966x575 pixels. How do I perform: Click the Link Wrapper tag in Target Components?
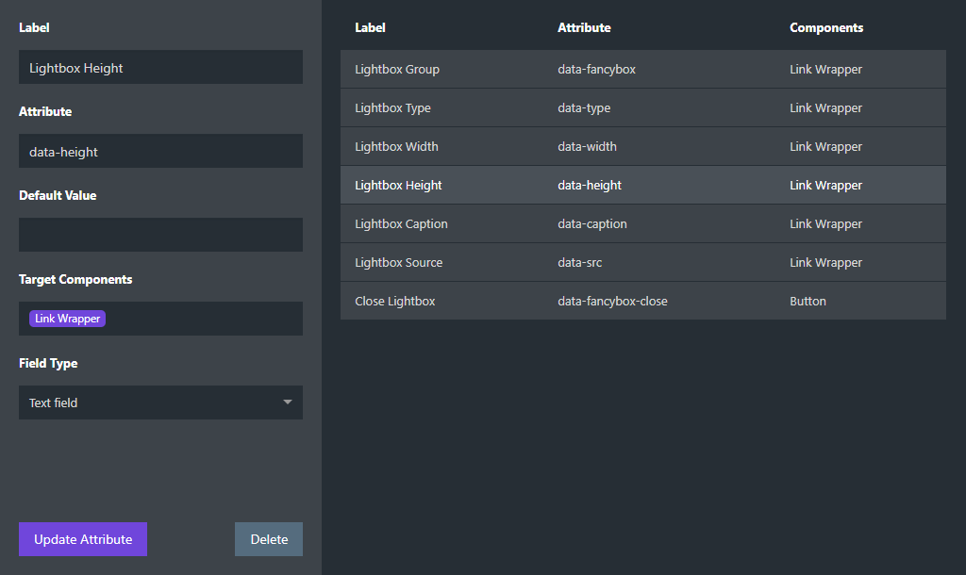67,319
